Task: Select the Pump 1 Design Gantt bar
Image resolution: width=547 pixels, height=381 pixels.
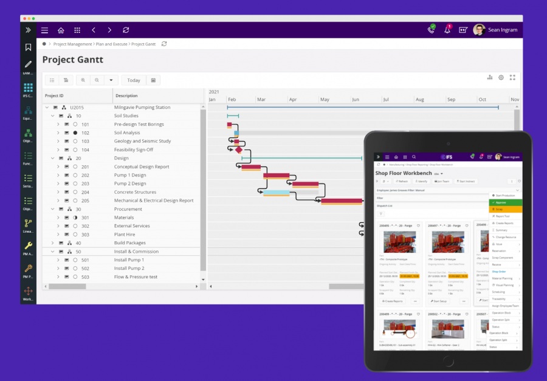Action: coord(277,176)
